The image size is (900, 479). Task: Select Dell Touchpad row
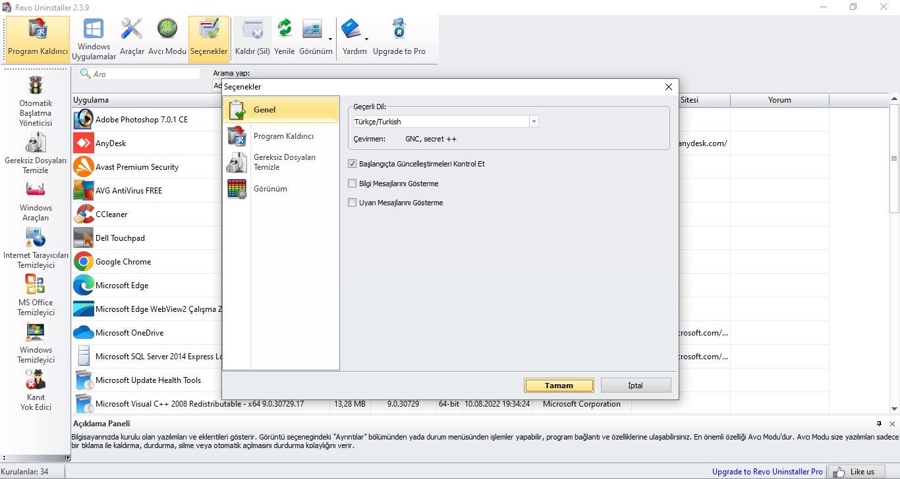point(147,238)
